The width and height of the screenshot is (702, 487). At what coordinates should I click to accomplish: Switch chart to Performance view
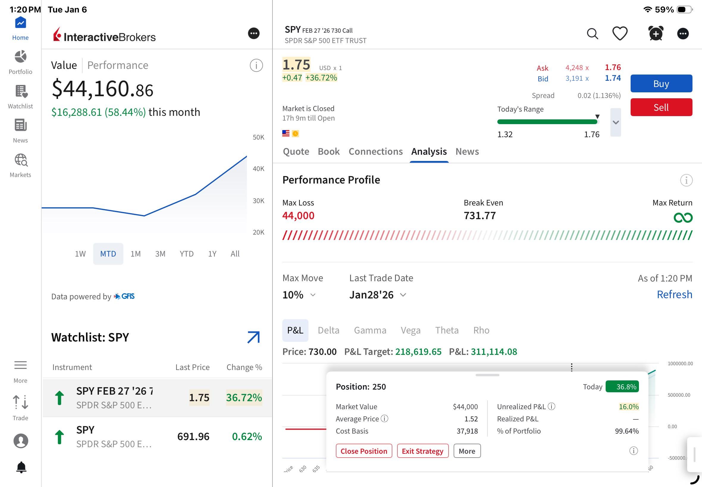118,65
